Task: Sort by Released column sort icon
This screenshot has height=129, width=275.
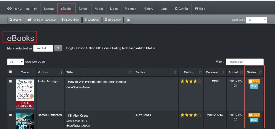Action: click(x=223, y=72)
